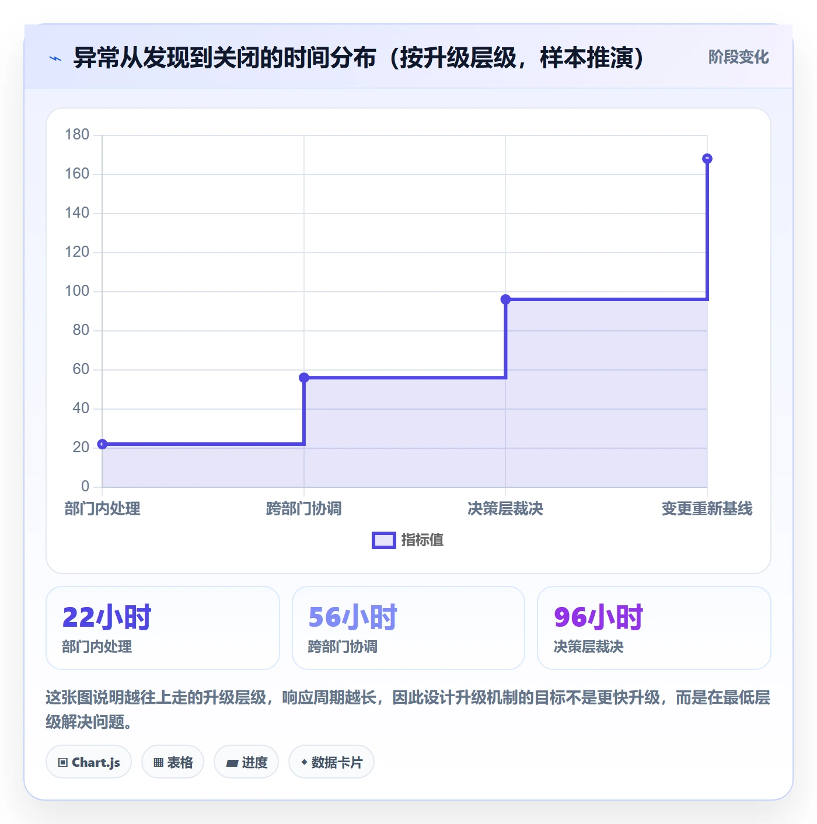Viewport: 817px width, 824px height.
Task: Click the lightning bolt icon beside the title
Action: (55, 58)
